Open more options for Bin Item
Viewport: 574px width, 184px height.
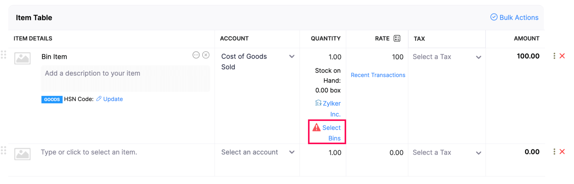click(196, 55)
